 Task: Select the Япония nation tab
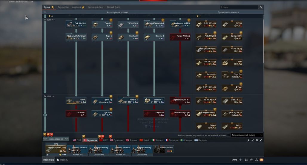pos(131,140)
